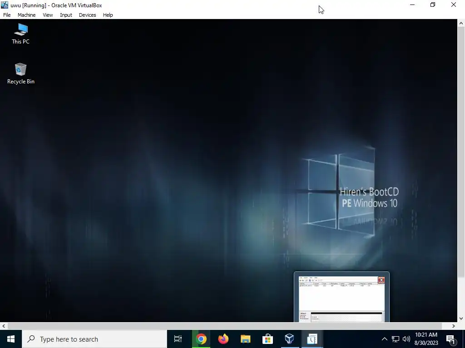Open the Devices menu
Image resolution: width=465 pixels, height=348 pixels.
(x=87, y=15)
